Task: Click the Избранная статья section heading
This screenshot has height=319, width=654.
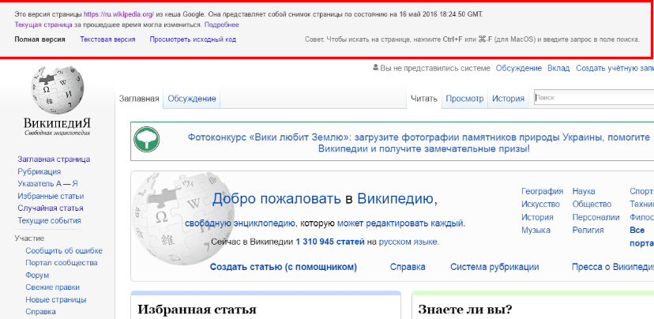Action: point(197,310)
